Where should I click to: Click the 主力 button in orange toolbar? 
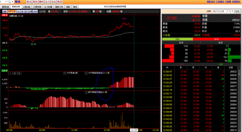pyautogui.click(x=47, y=2)
